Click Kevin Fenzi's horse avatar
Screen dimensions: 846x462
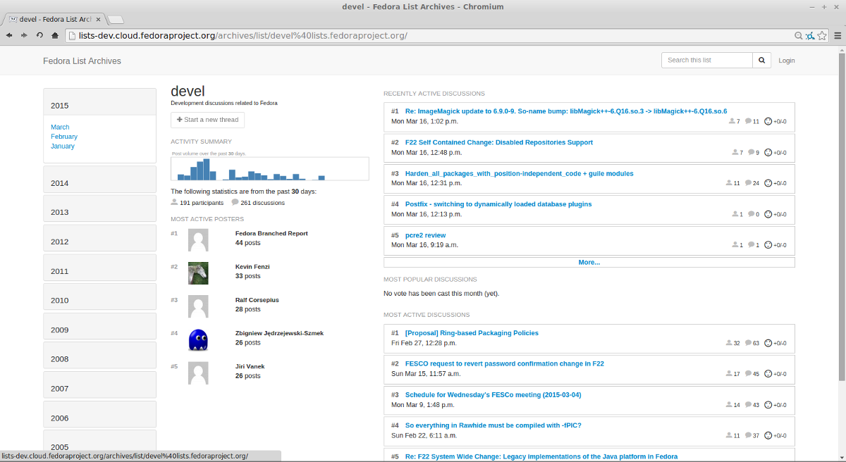point(198,273)
